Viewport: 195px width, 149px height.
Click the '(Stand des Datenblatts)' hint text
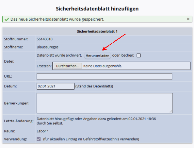94,86
